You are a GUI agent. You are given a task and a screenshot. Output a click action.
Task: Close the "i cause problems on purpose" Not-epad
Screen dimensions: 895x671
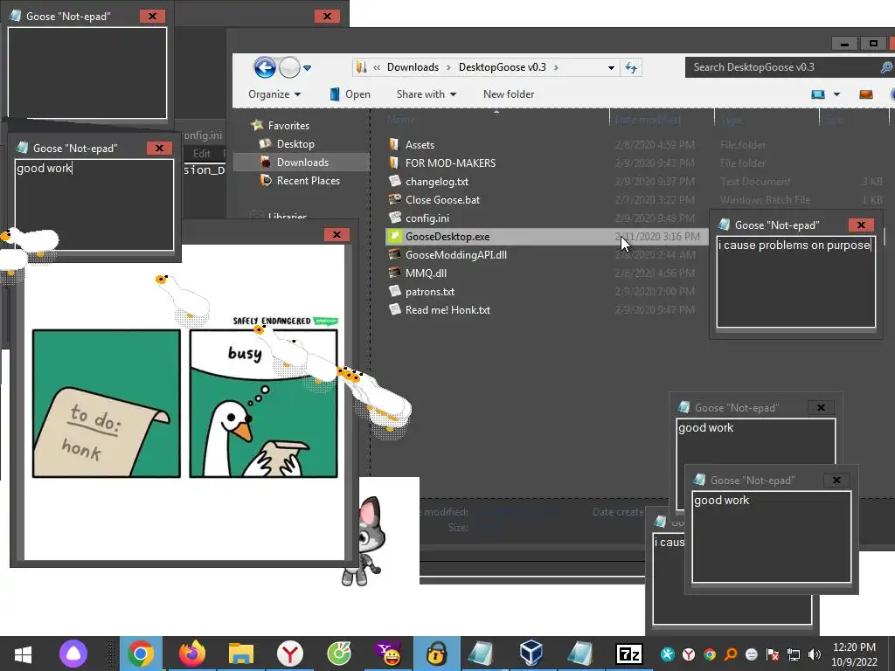pos(861,225)
